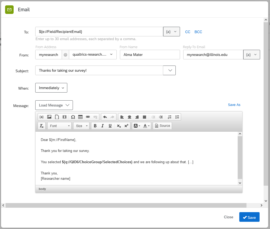The image size is (270, 229).
Task: Insert special character with Omega icon
Action: [x=73, y=117]
